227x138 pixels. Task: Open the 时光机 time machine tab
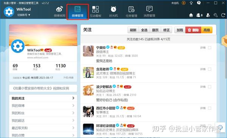point(113,12)
